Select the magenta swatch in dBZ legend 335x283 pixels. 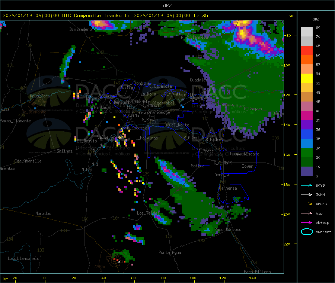307,115
